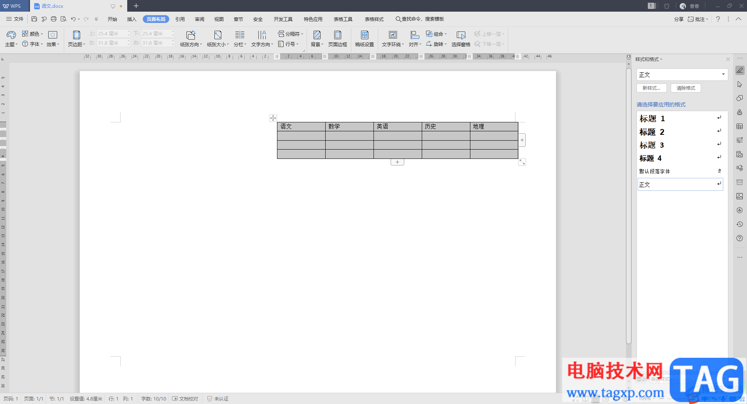Screen dimensions: 747x404
Task: Open the 选择窗格 selection pane
Action: coord(461,39)
